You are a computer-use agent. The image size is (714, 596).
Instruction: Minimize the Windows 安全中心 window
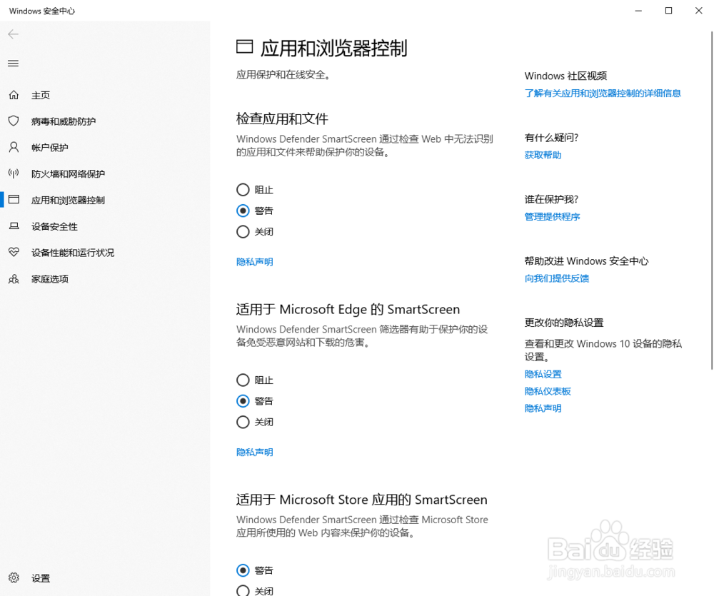pos(638,11)
